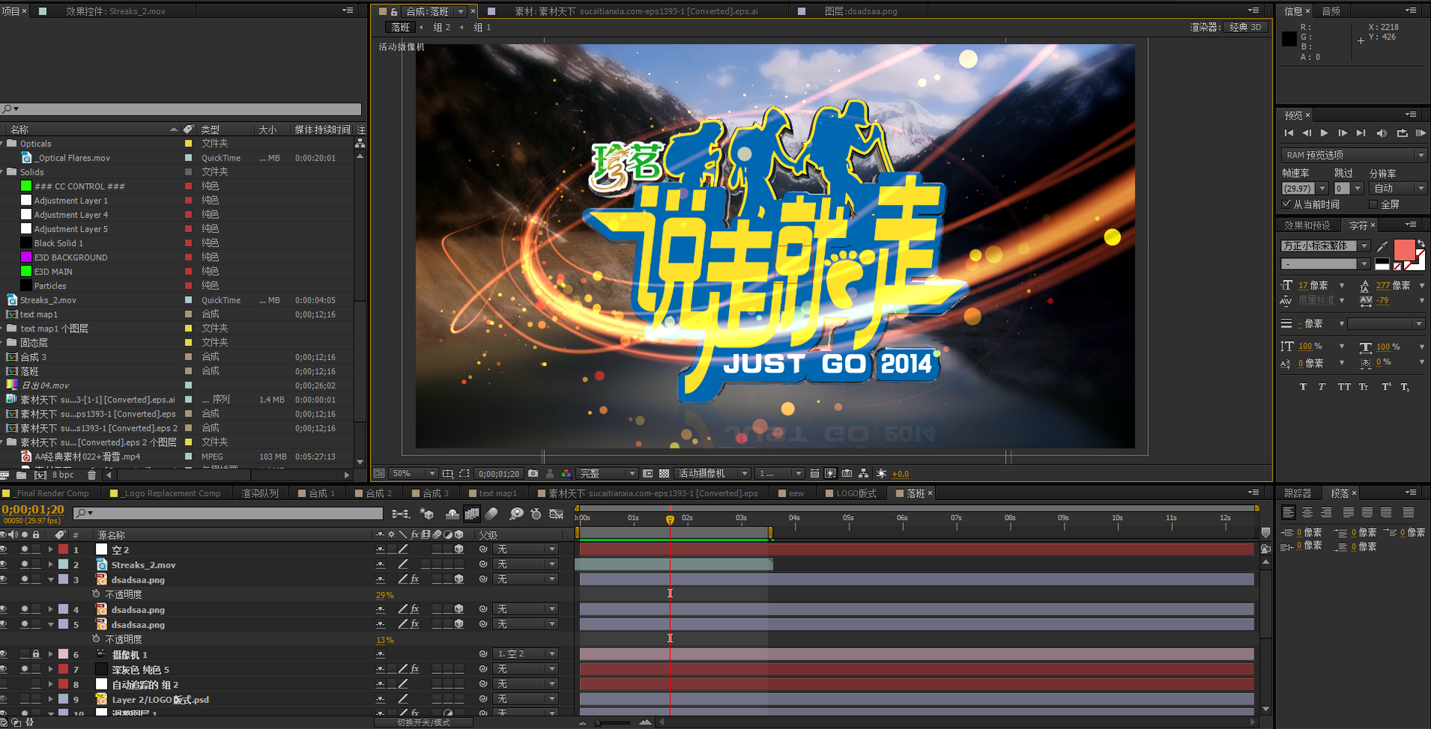Click the comp flowchart icon in viewer footer
Image resolution: width=1431 pixels, height=729 pixels.
(x=864, y=473)
